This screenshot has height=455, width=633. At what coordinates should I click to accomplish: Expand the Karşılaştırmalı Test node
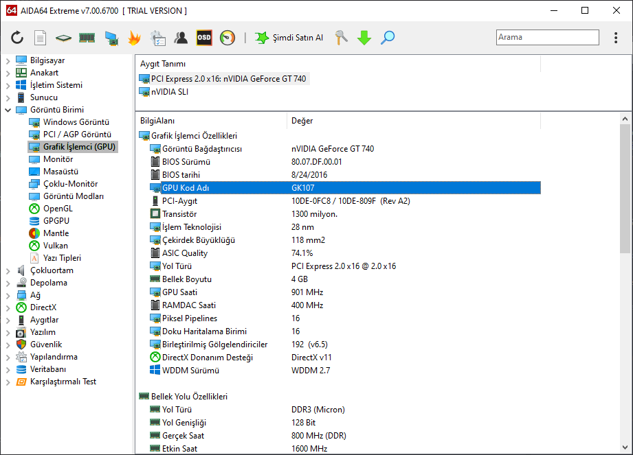pyautogui.click(x=8, y=382)
